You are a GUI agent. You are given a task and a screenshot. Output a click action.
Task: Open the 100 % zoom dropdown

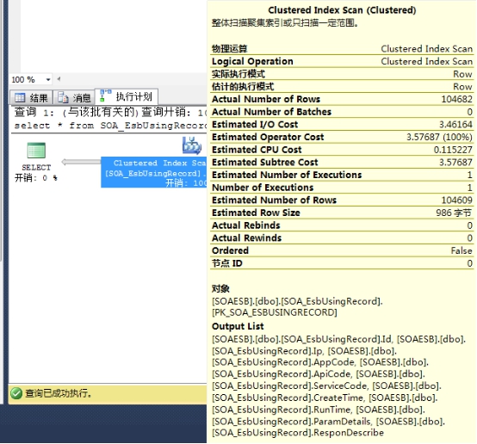coord(48,80)
